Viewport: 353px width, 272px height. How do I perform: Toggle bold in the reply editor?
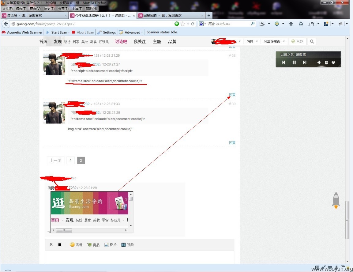click(51, 244)
